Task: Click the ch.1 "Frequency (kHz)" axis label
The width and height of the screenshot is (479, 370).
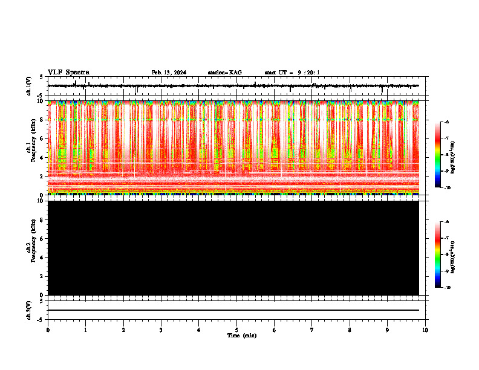Action: tap(33, 140)
